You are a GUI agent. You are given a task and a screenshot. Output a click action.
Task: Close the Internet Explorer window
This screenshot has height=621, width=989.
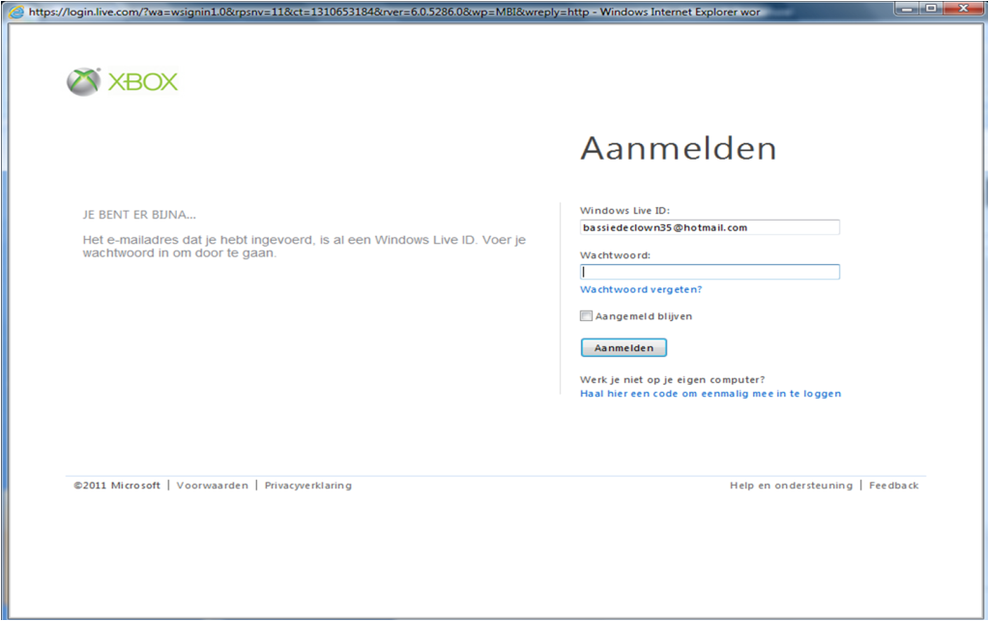pos(964,8)
